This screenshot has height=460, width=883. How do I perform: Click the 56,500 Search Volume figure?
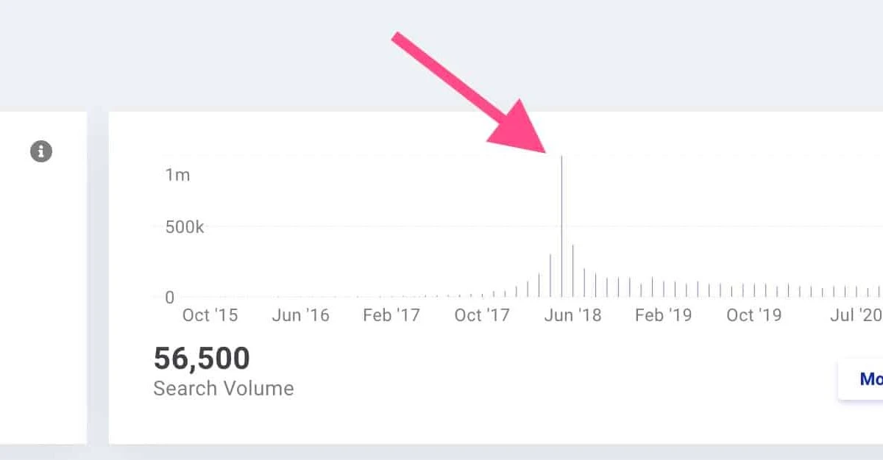(x=201, y=359)
